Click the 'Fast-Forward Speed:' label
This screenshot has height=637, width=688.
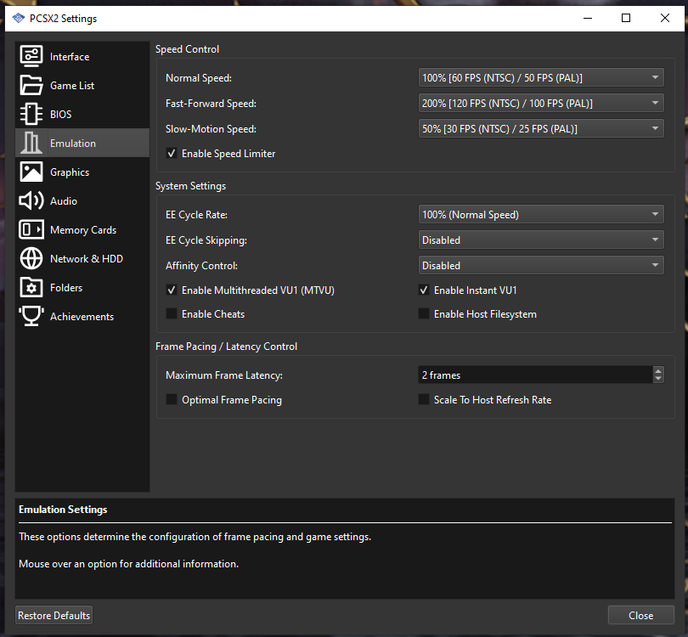click(211, 104)
